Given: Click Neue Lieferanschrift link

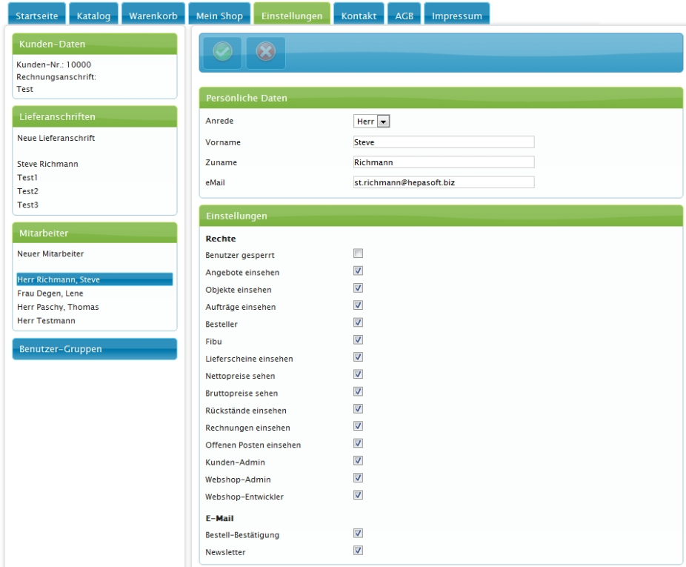Looking at the screenshot, I should point(56,138).
